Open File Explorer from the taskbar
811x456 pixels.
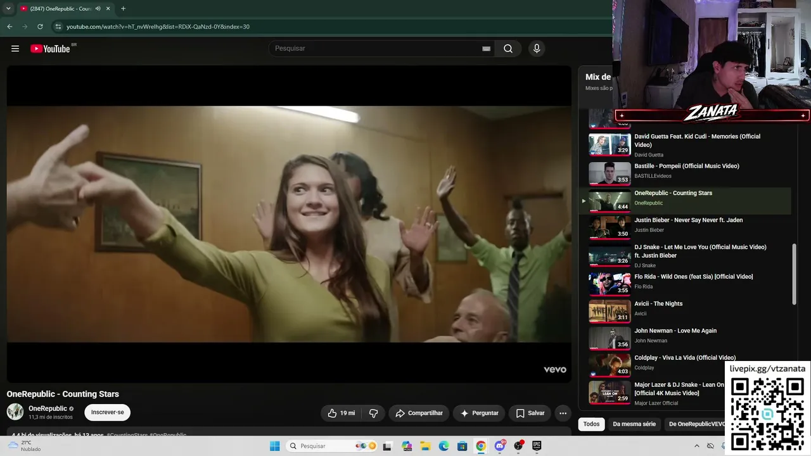point(426,446)
